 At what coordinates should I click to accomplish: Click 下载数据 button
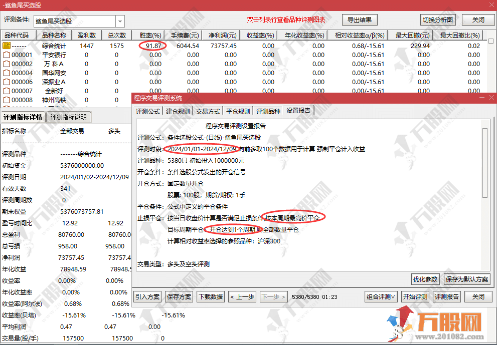tap(211, 297)
